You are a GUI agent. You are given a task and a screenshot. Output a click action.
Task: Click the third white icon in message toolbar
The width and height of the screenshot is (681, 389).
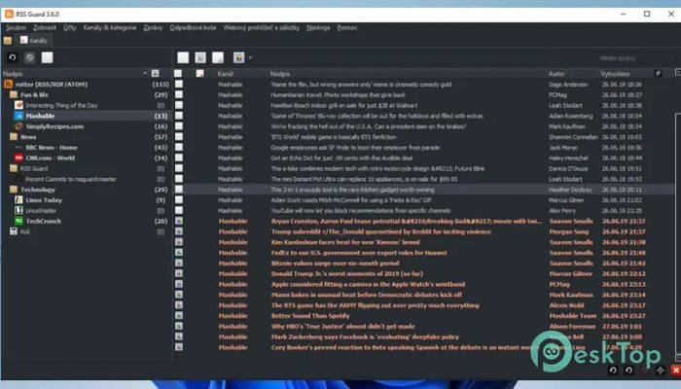click(x=218, y=57)
